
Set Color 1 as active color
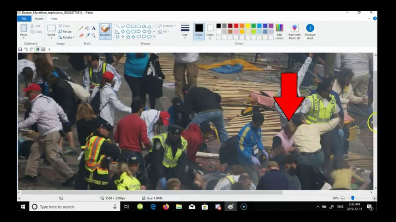[x=199, y=31]
